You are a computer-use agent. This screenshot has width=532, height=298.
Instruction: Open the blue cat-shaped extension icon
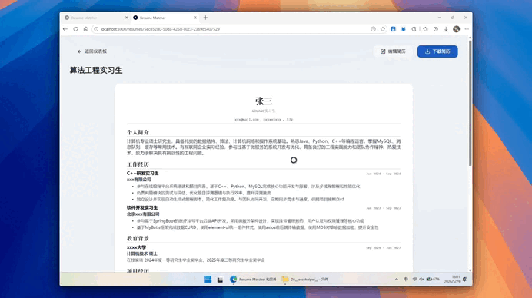click(x=404, y=29)
